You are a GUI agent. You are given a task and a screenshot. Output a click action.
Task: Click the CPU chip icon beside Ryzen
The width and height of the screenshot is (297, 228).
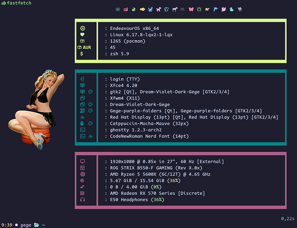[x=82, y=174]
